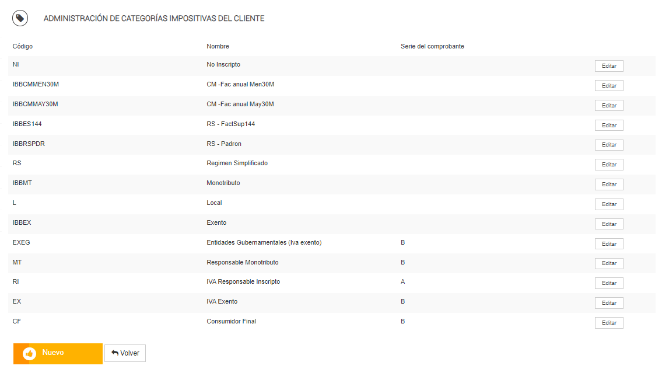Edit the Monotributo category
The width and height of the screenshot is (662, 376).
[x=609, y=184]
